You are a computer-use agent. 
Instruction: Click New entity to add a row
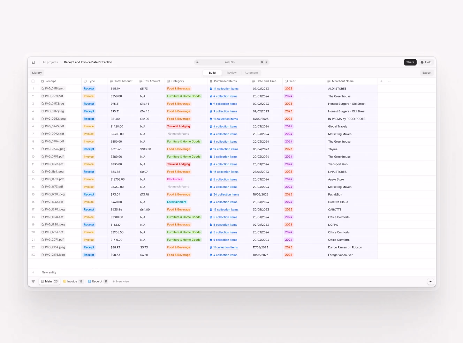click(x=49, y=272)
